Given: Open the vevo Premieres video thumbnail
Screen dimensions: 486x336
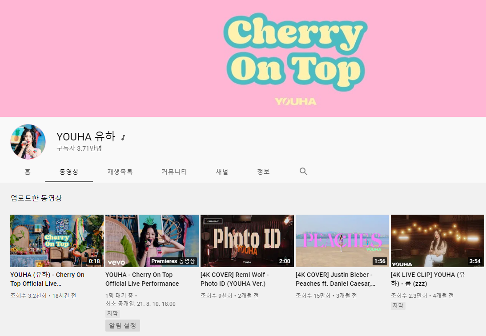Looking at the screenshot, I should click(152, 240).
